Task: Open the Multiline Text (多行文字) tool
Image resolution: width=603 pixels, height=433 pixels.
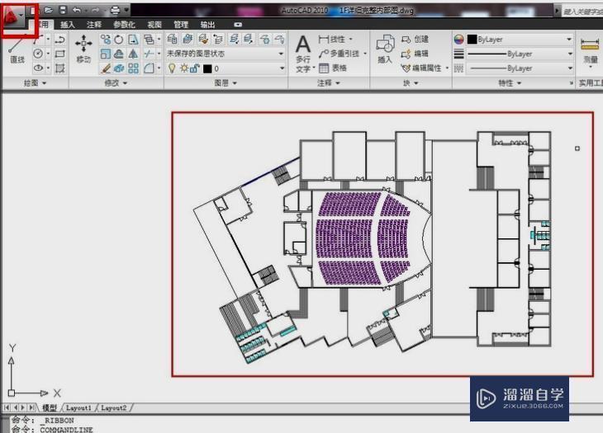Action: [x=303, y=54]
